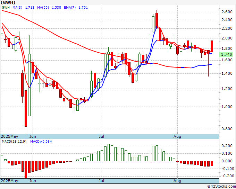Click the 2.600 price axis label
This screenshot has width=236, height=189.
(x=227, y=12)
